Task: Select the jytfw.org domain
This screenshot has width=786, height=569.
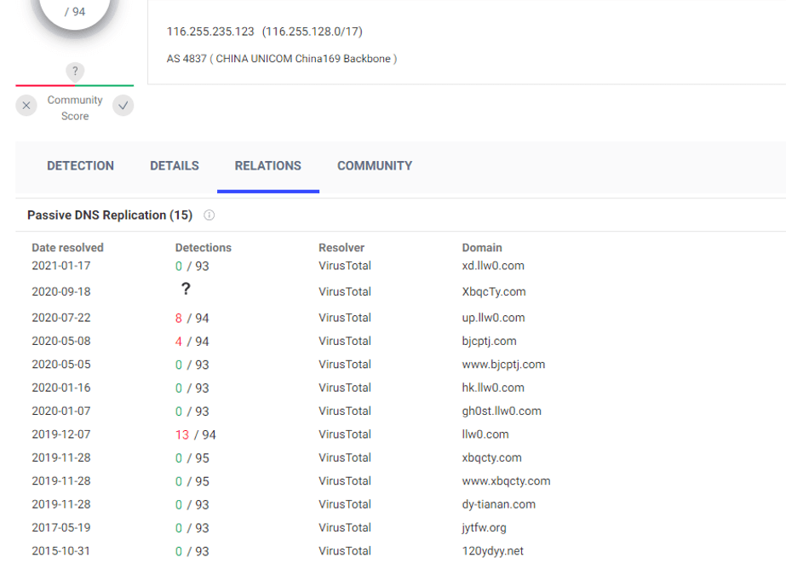Action: (x=484, y=528)
